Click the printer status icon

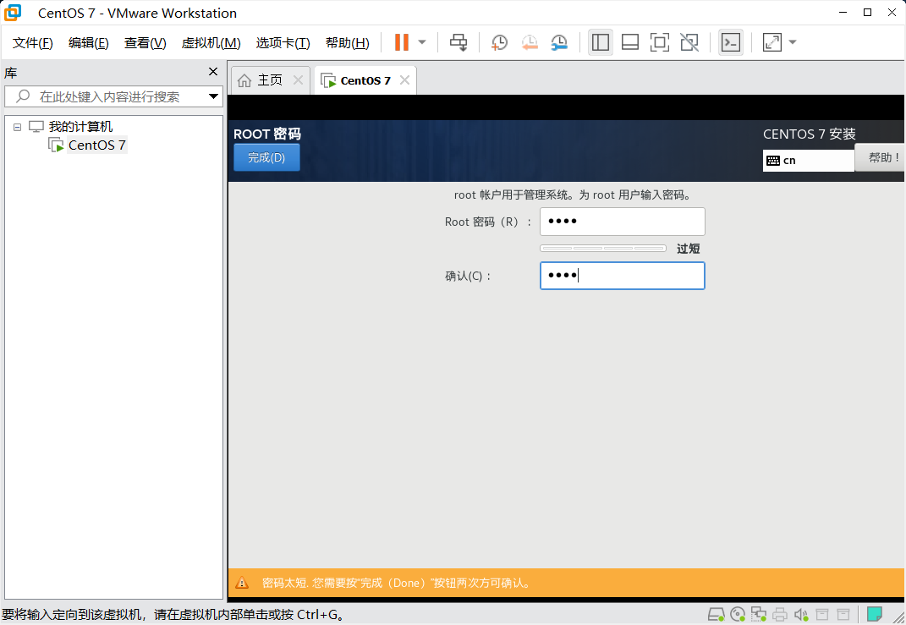tap(780, 614)
